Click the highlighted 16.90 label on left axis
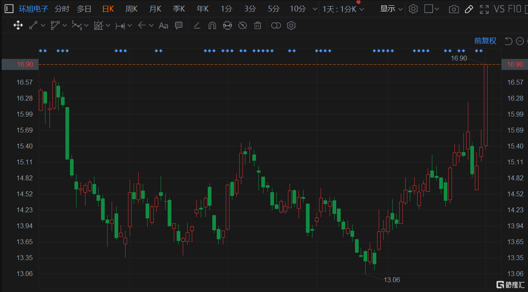This screenshot has width=528, height=292. [20, 65]
